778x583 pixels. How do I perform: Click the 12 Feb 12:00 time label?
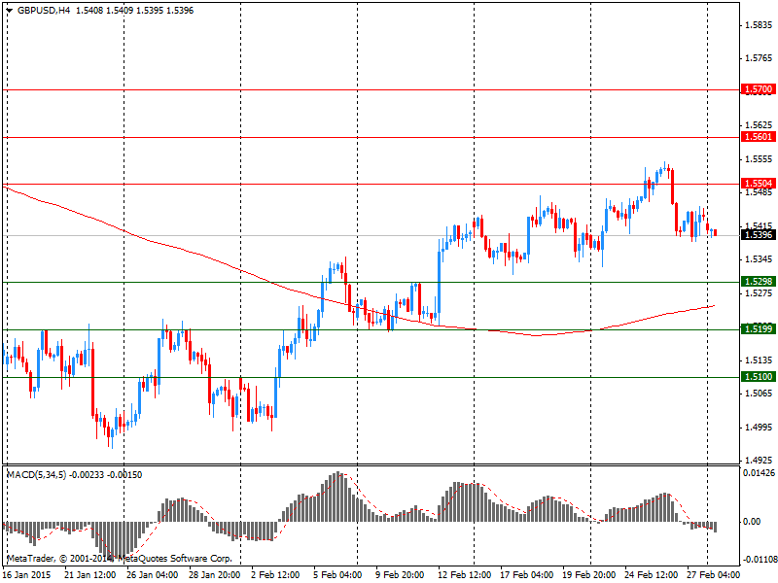pos(465,575)
